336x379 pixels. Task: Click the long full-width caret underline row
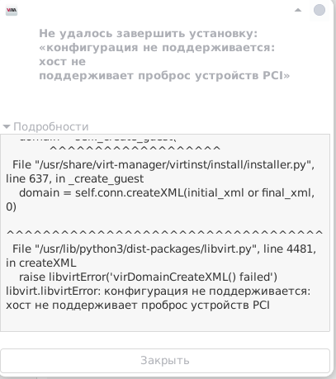pos(164,234)
